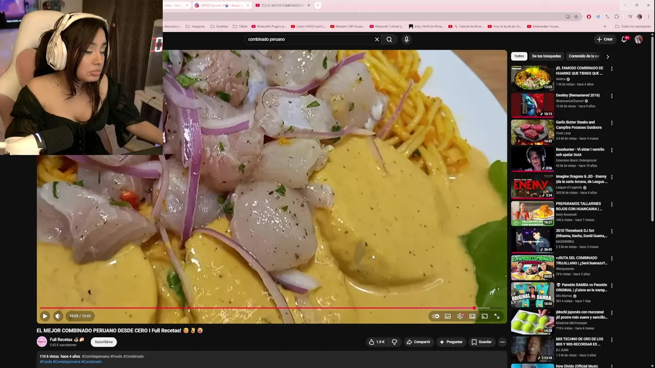The image size is (655, 368).
Task: Open Panetón BAMBA vs Panetón video title
Action: [x=581, y=287]
